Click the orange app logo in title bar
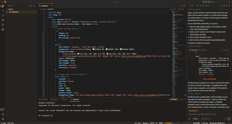This screenshot has height=124, width=232. pyautogui.click(x=5, y=2)
